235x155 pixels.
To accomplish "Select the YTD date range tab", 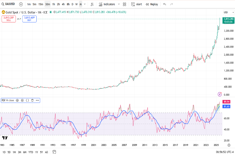I will (31, 152).
